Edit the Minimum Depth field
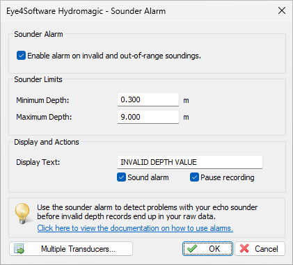This screenshot has height=265, width=293. [148, 99]
